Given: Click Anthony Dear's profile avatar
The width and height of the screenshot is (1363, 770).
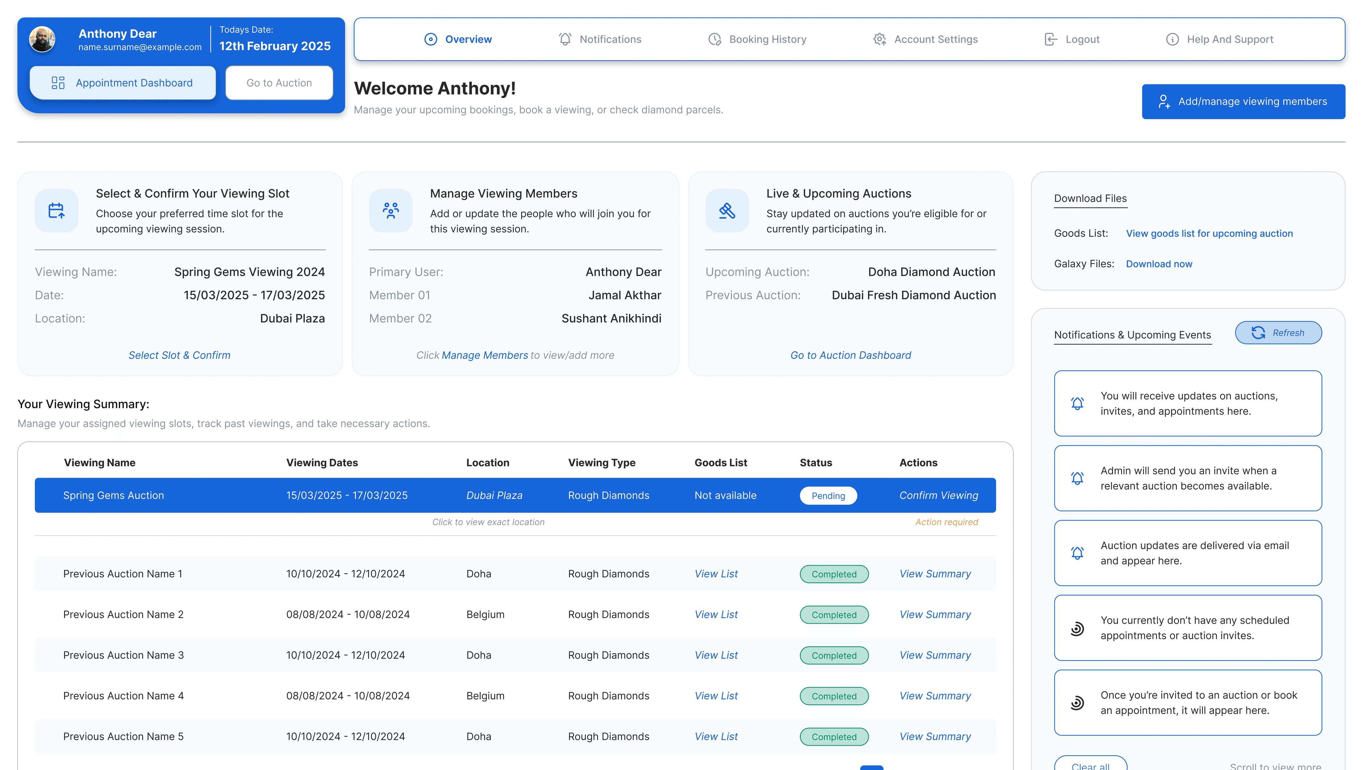Looking at the screenshot, I should 42,39.
